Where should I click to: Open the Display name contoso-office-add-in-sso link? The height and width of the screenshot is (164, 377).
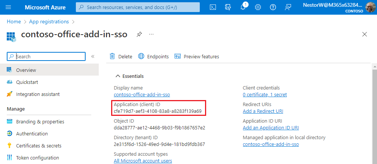(142, 95)
